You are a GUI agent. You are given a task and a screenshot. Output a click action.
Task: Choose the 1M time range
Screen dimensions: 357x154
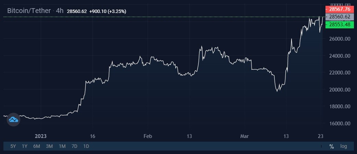62,146
